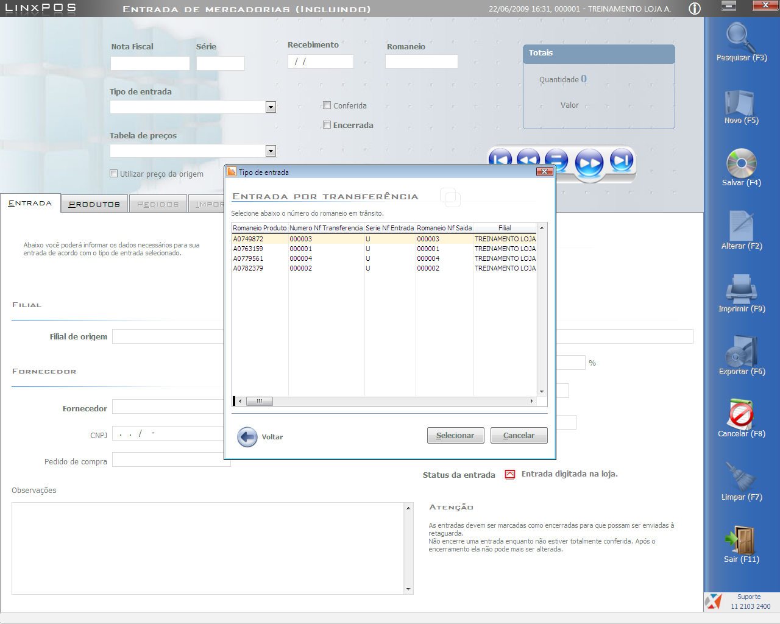Image resolution: width=780 pixels, height=624 pixels.
Task: Select romaneio row A0779561
Action: [x=384, y=258]
